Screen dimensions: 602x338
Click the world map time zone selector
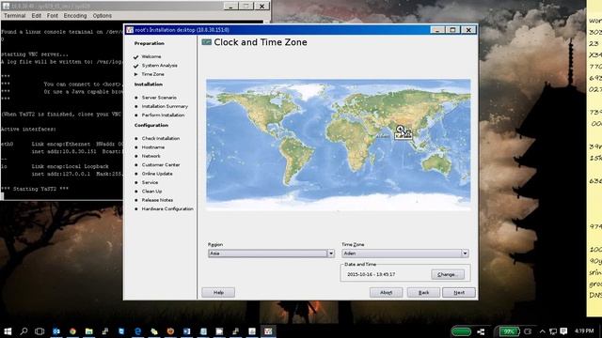[339, 145]
